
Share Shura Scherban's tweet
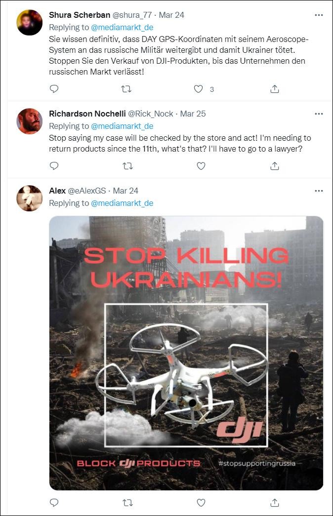(x=275, y=89)
